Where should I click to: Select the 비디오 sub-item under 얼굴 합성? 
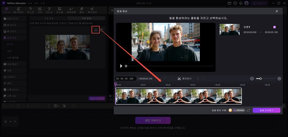(x=10, y=44)
